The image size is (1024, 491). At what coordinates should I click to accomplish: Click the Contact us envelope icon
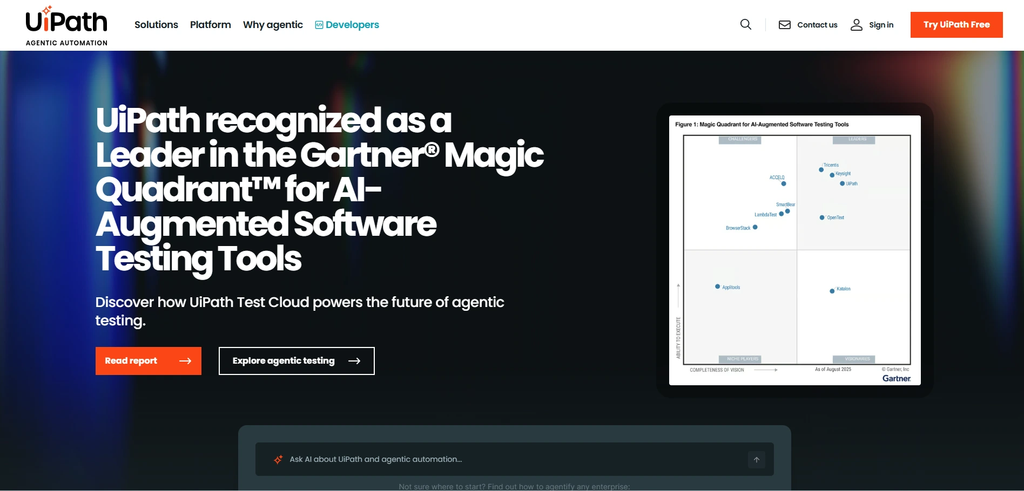click(785, 25)
